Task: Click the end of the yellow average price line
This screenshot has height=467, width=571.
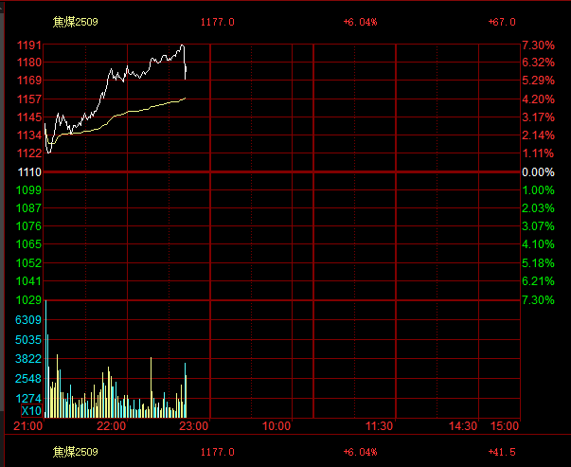Action: click(x=186, y=98)
